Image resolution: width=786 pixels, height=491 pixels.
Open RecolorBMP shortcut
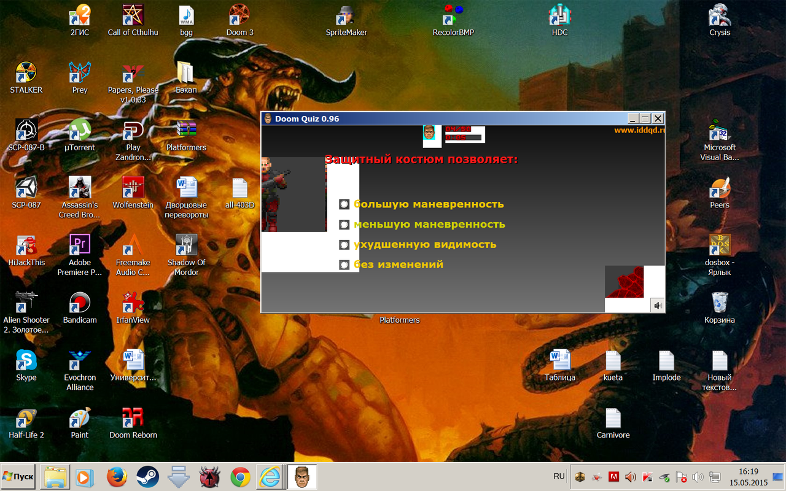(x=453, y=21)
